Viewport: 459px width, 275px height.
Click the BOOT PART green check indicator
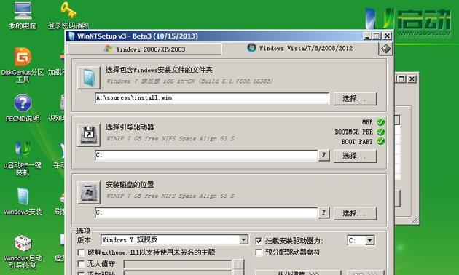(x=380, y=141)
